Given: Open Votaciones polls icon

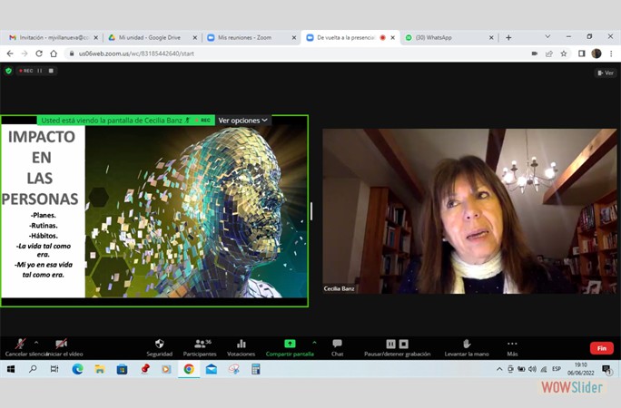Looking at the screenshot, I should [x=241, y=344].
